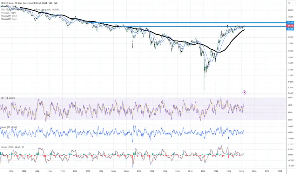Open the MACD (close, 12, 26, 9) label
Image resolution: width=296 pixels, height=174 pixels.
point(12,147)
